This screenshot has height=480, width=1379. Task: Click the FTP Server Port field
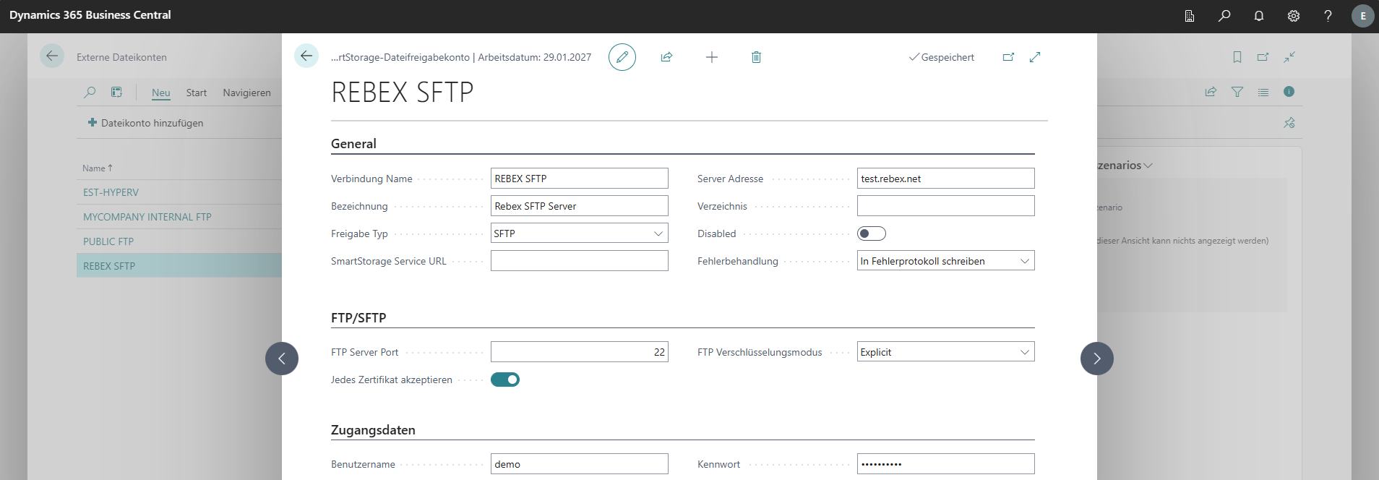click(579, 352)
